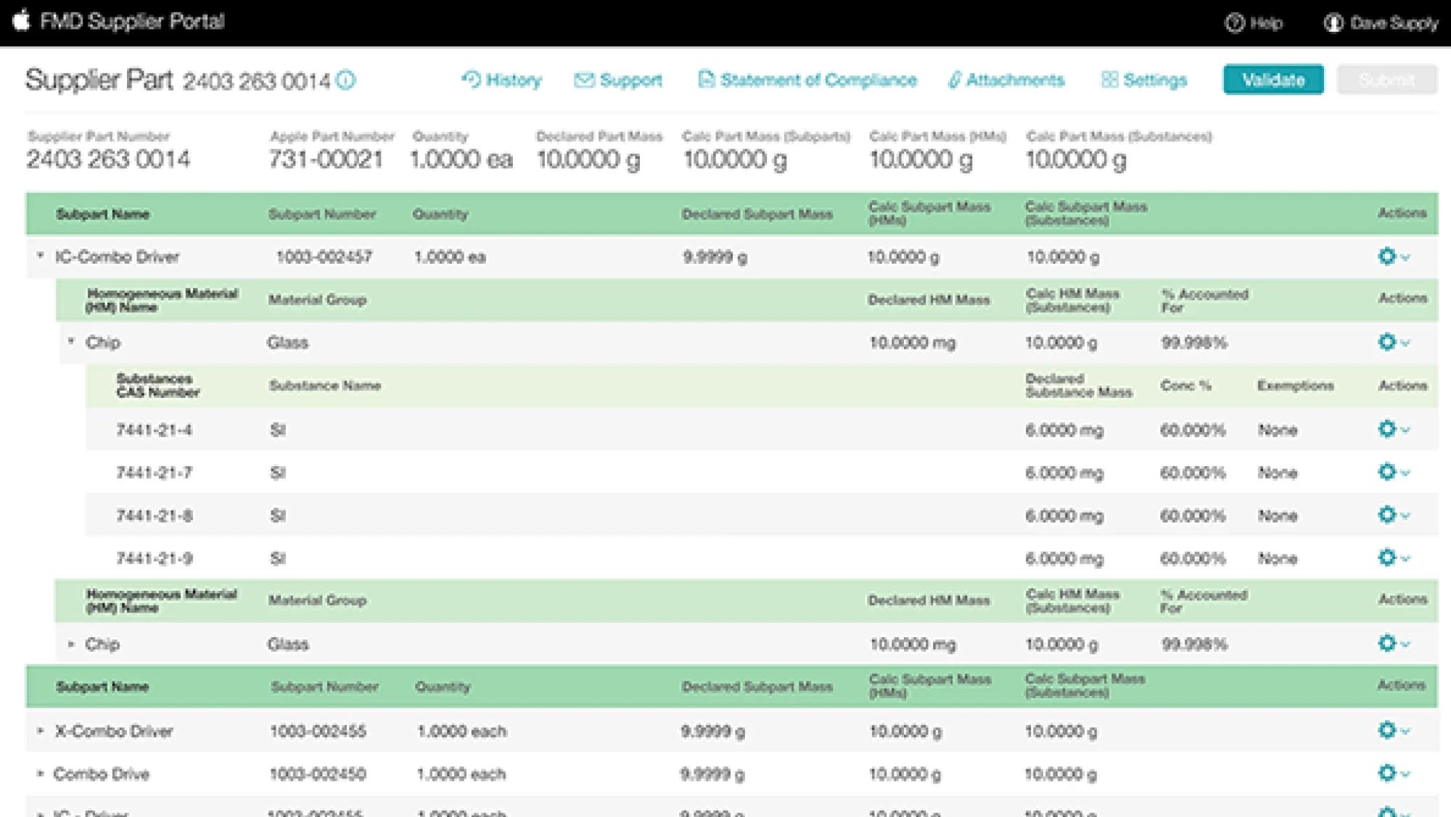Click the Settings grid icon

1109,80
